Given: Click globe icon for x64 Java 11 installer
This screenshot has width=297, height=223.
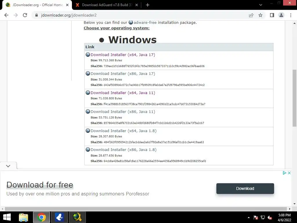Looking at the screenshot, I should pyautogui.click(x=88, y=93).
